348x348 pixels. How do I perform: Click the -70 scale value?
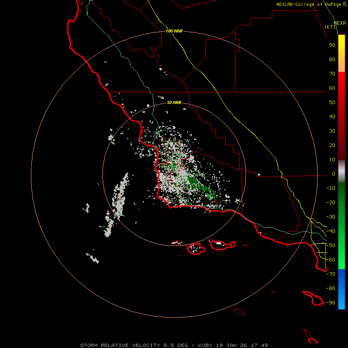331,274
